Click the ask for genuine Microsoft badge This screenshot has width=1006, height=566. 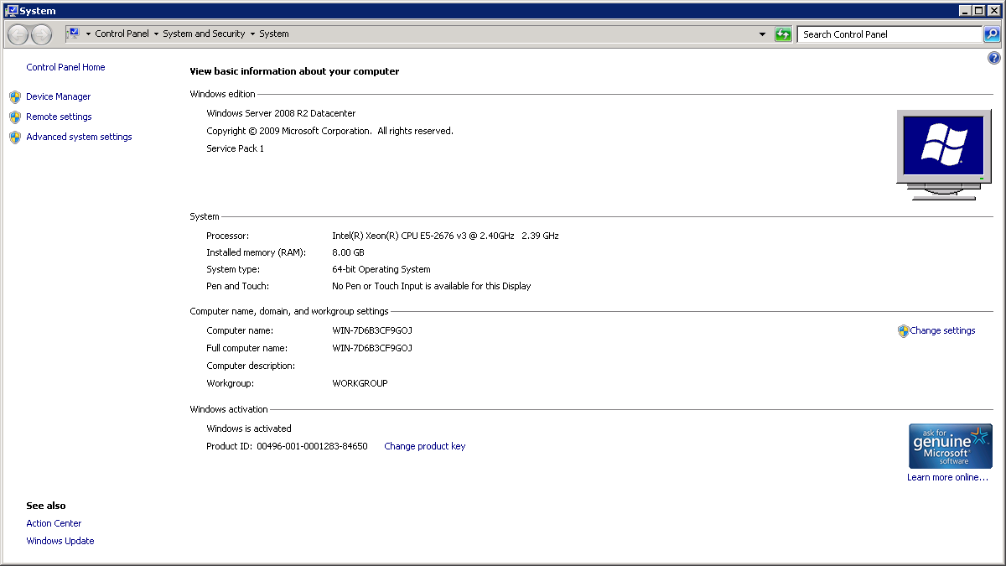point(951,446)
